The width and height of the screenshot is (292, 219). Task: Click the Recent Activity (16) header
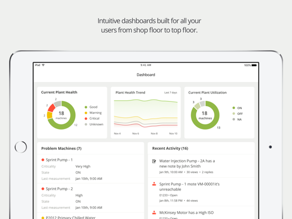(170, 149)
